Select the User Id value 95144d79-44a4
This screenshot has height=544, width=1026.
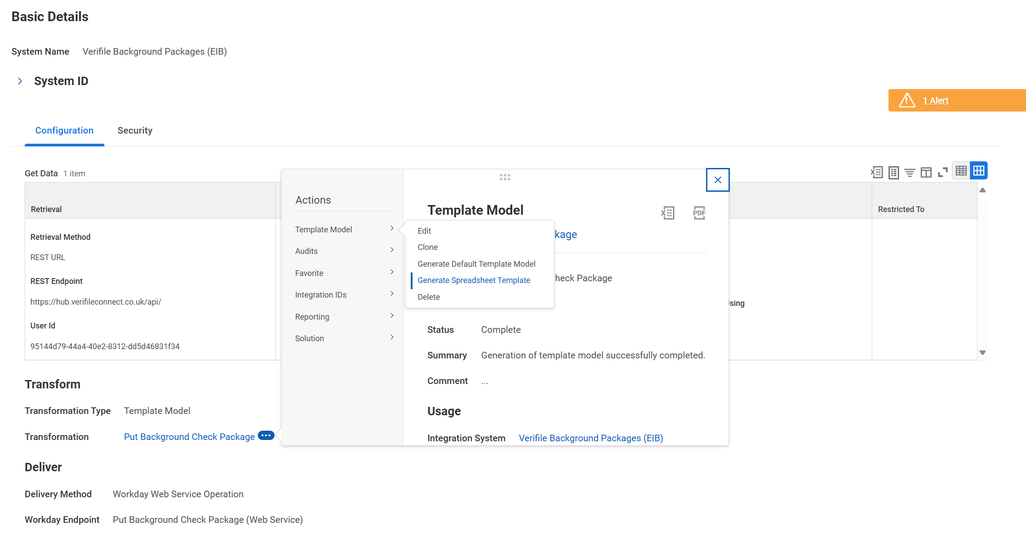105,346
